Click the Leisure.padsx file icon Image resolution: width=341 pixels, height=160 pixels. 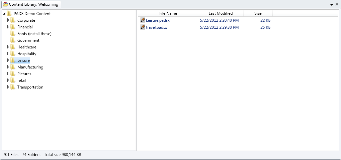[143, 20]
